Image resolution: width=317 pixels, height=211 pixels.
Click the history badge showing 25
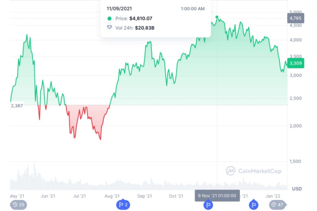click(19, 205)
